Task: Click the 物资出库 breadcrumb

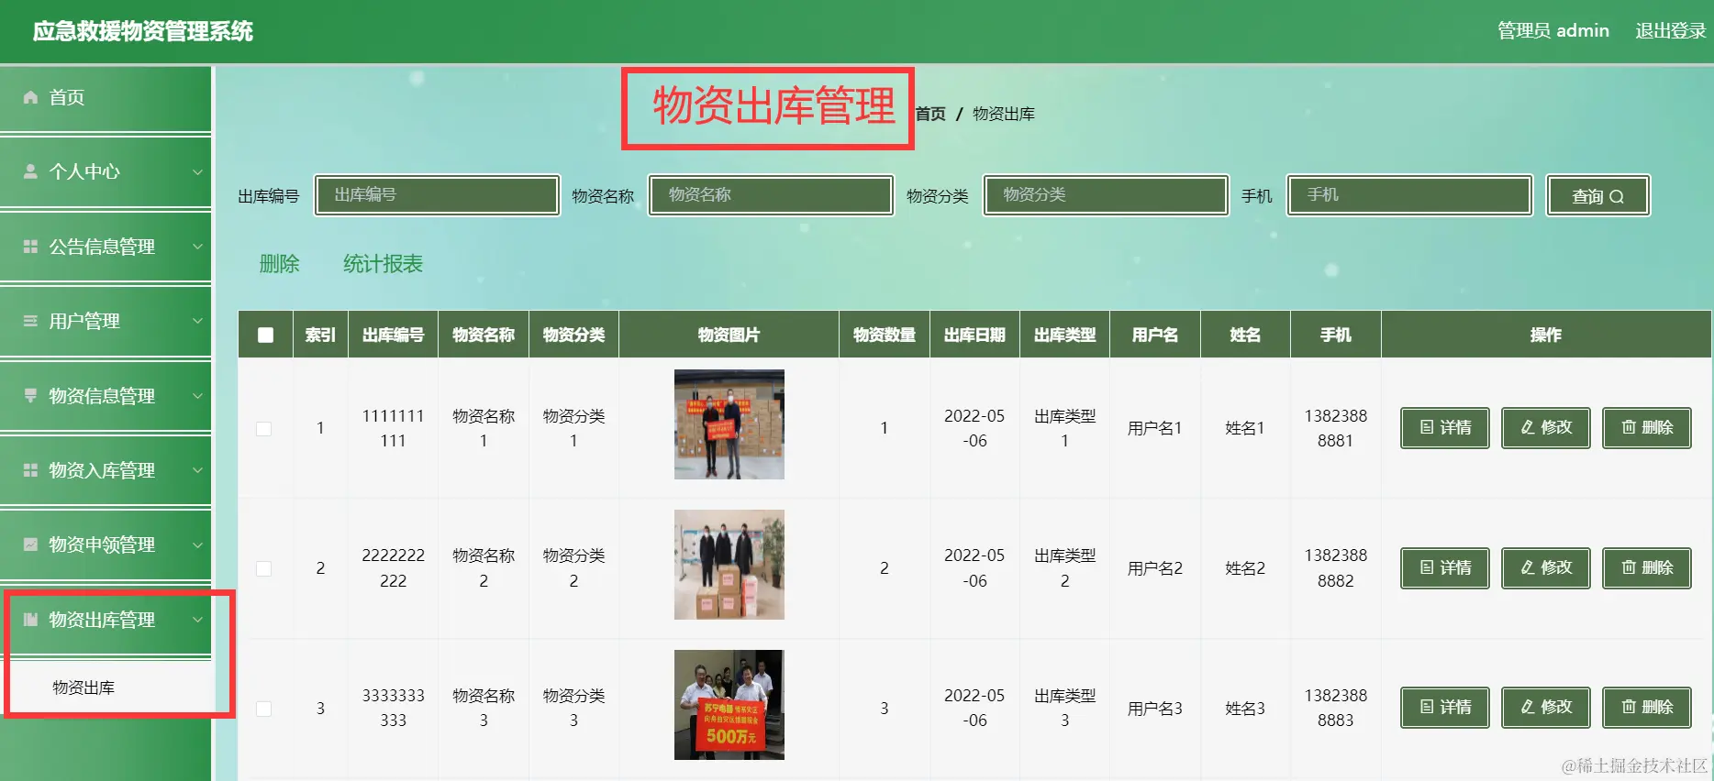Action: tap(1004, 114)
